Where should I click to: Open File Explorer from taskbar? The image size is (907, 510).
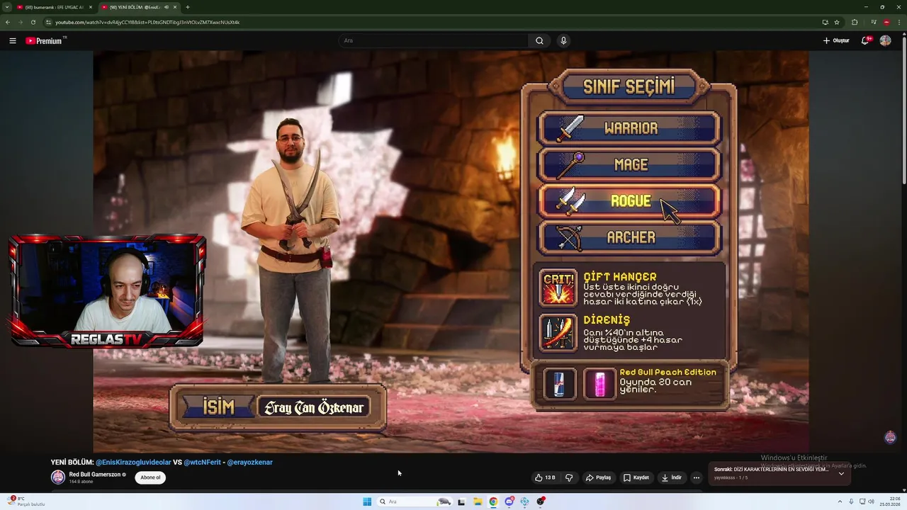[x=478, y=501]
